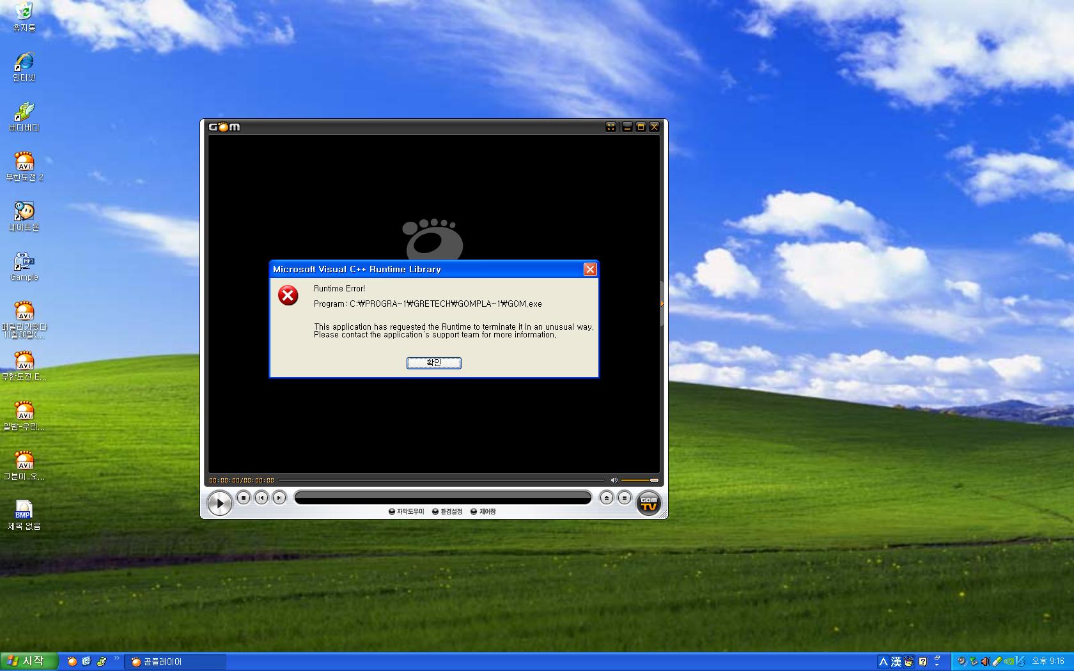Click the 확인 button in the error dialog
Image resolution: width=1074 pixels, height=671 pixels.
point(433,362)
